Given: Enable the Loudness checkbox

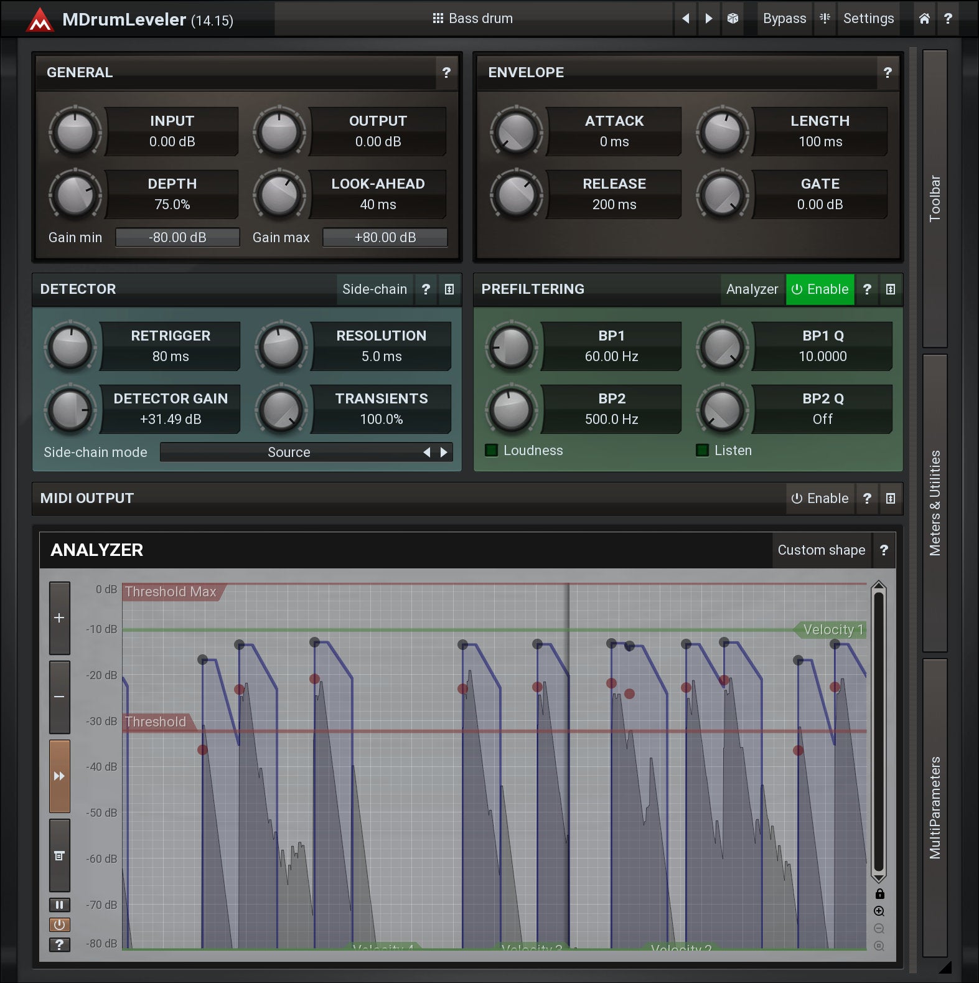Looking at the screenshot, I should pyautogui.click(x=492, y=450).
